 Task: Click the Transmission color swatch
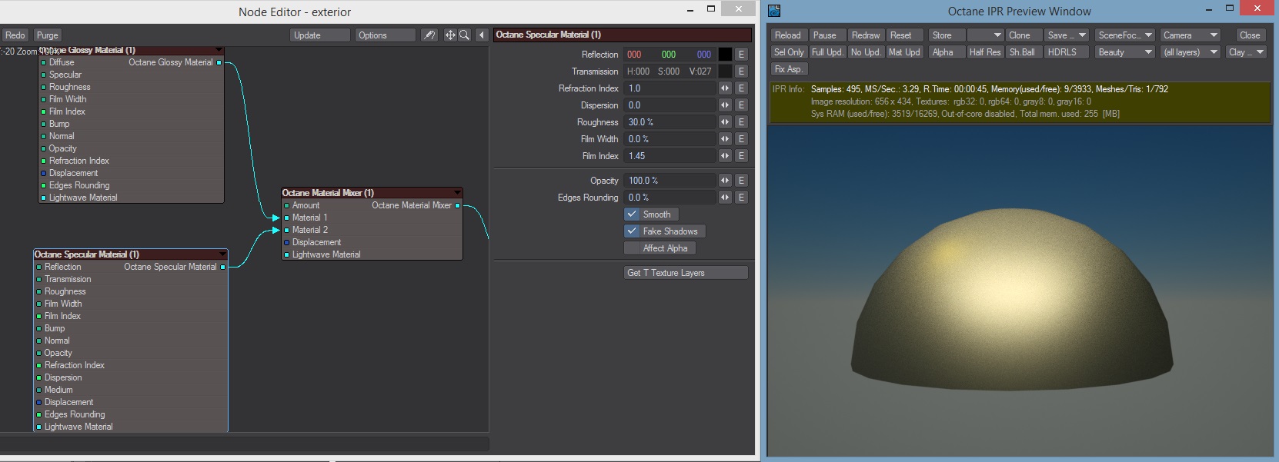725,71
